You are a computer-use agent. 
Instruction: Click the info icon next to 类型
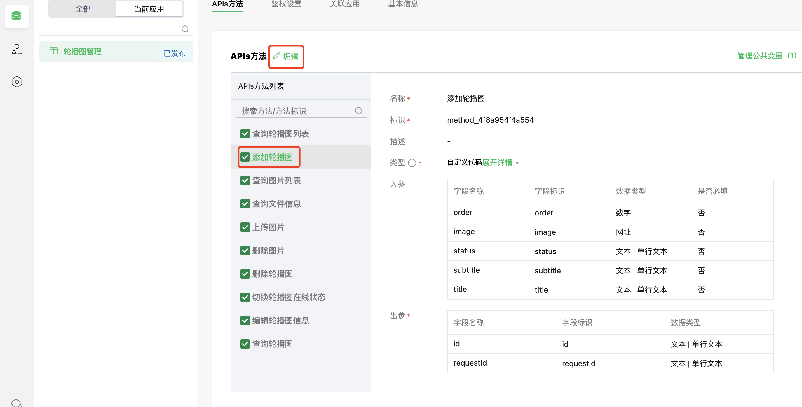pos(412,163)
